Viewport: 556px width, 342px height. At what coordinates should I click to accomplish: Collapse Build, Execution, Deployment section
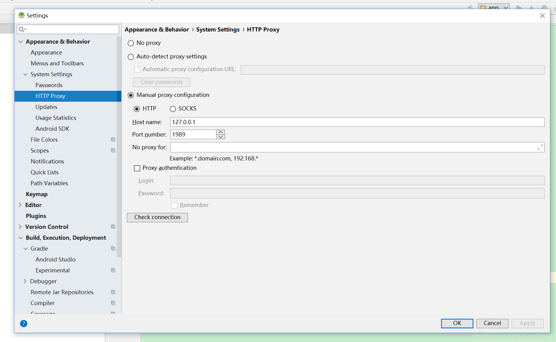click(21, 238)
